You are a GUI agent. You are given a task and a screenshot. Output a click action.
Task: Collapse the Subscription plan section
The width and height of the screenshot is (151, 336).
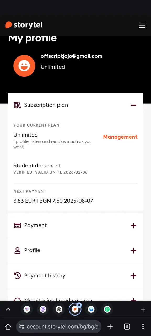pyautogui.click(x=133, y=105)
